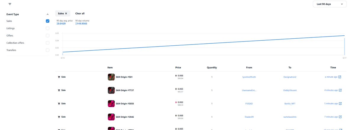This screenshot has height=130, width=355.
Task: Click Ethereum icon beside 0.065 for #7737
Action: click(176, 89)
